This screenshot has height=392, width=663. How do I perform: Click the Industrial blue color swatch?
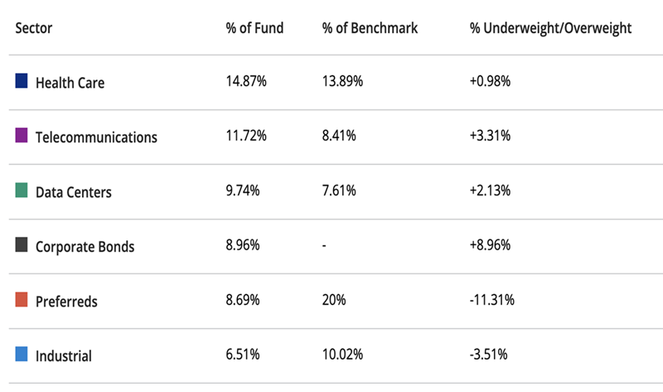(x=22, y=355)
